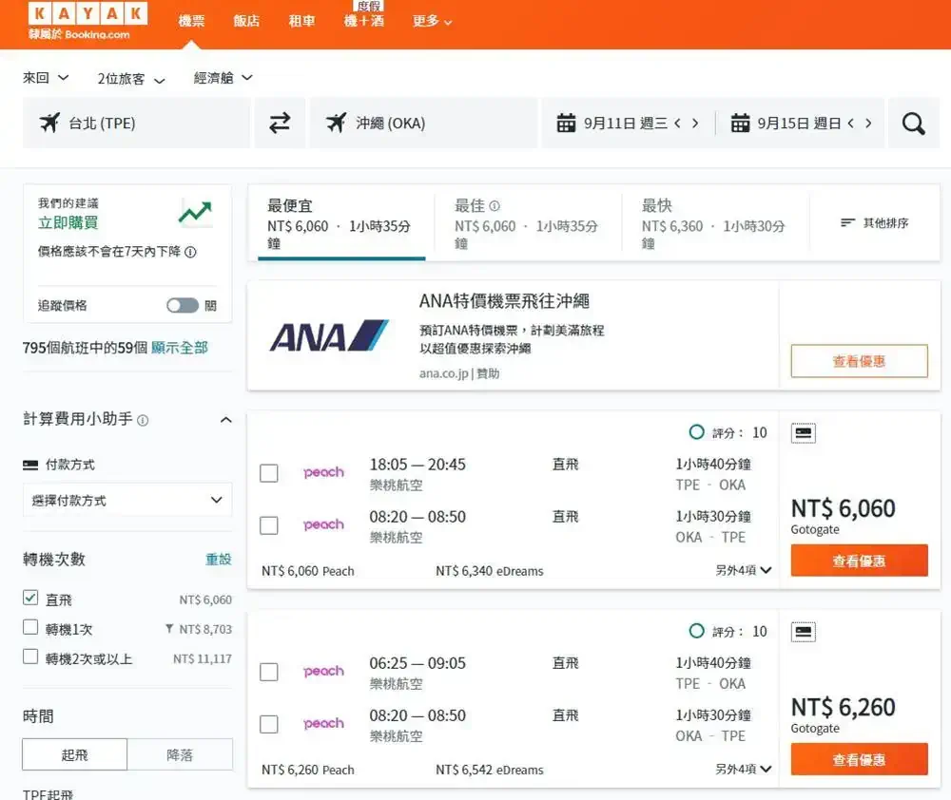Select 08:20 return checkbox in NT$ 6,260 result
Image resolution: width=951 pixels, height=800 pixels.
(x=269, y=724)
